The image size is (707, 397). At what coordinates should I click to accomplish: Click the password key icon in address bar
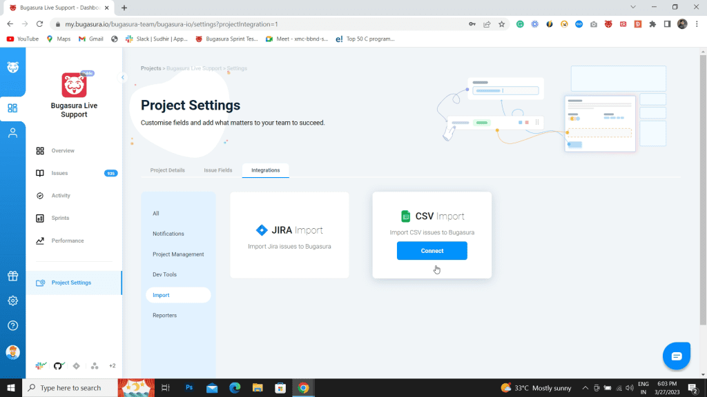pyautogui.click(x=472, y=24)
